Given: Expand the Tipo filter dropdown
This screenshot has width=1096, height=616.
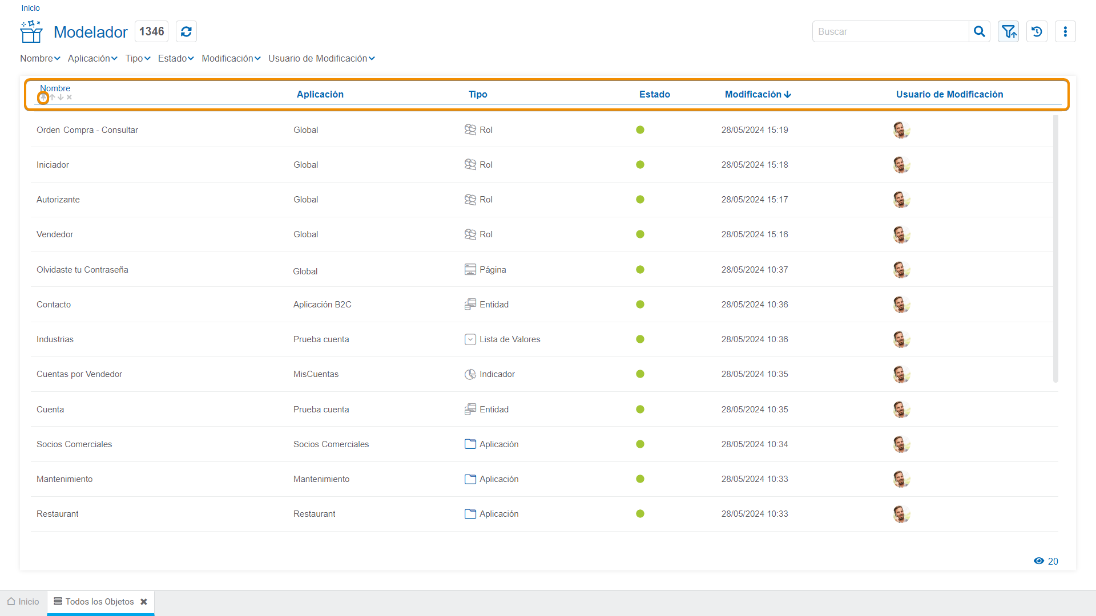Looking at the screenshot, I should (138, 59).
